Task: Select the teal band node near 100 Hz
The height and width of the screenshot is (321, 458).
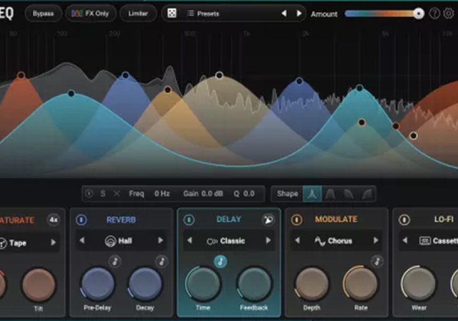Action: [x=71, y=93]
